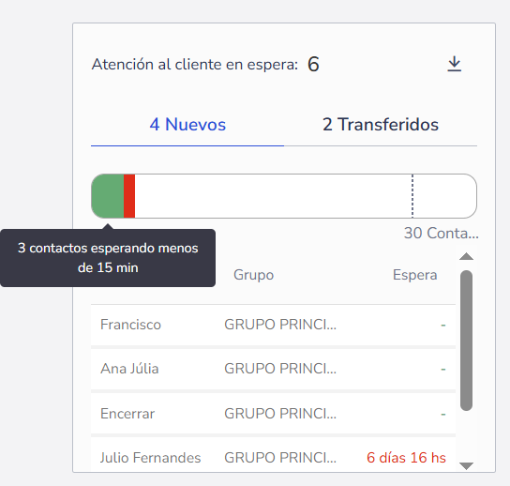Click the Espera column header
This screenshot has width=510, height=486.
pos(414,275)
